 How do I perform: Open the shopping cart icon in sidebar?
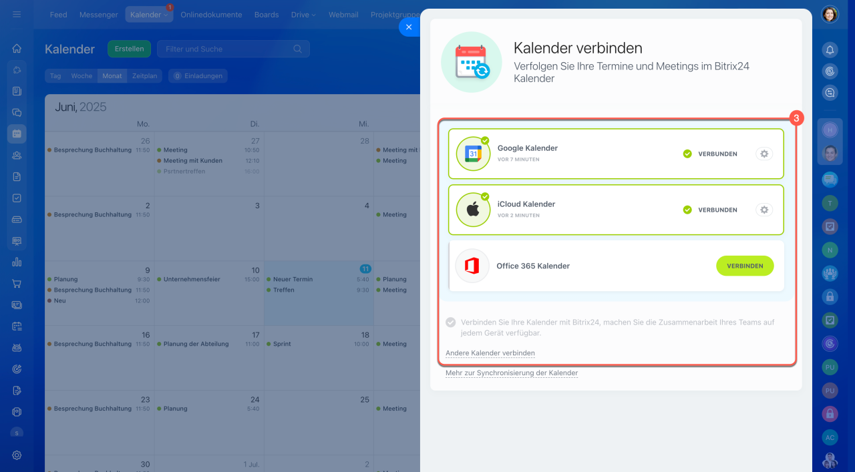coord(17,283)
